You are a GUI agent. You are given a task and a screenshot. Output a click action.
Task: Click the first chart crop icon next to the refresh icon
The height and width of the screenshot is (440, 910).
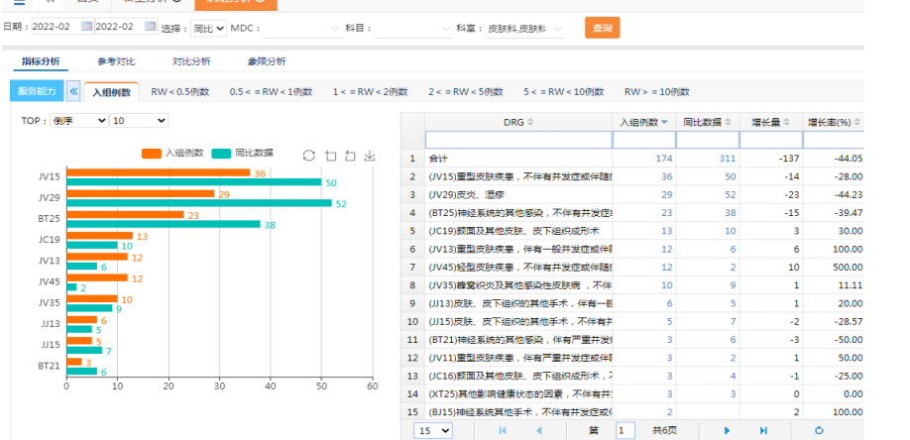pos(330,155)
